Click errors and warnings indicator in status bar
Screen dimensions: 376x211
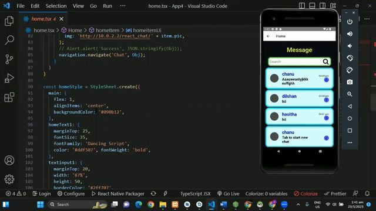pyautogui.click(x=16, y=193)
